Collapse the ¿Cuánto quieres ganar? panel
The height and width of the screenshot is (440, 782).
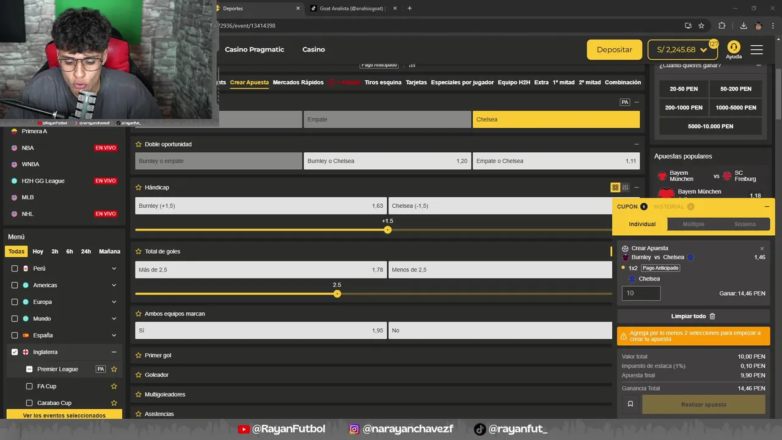pos(758,65)
